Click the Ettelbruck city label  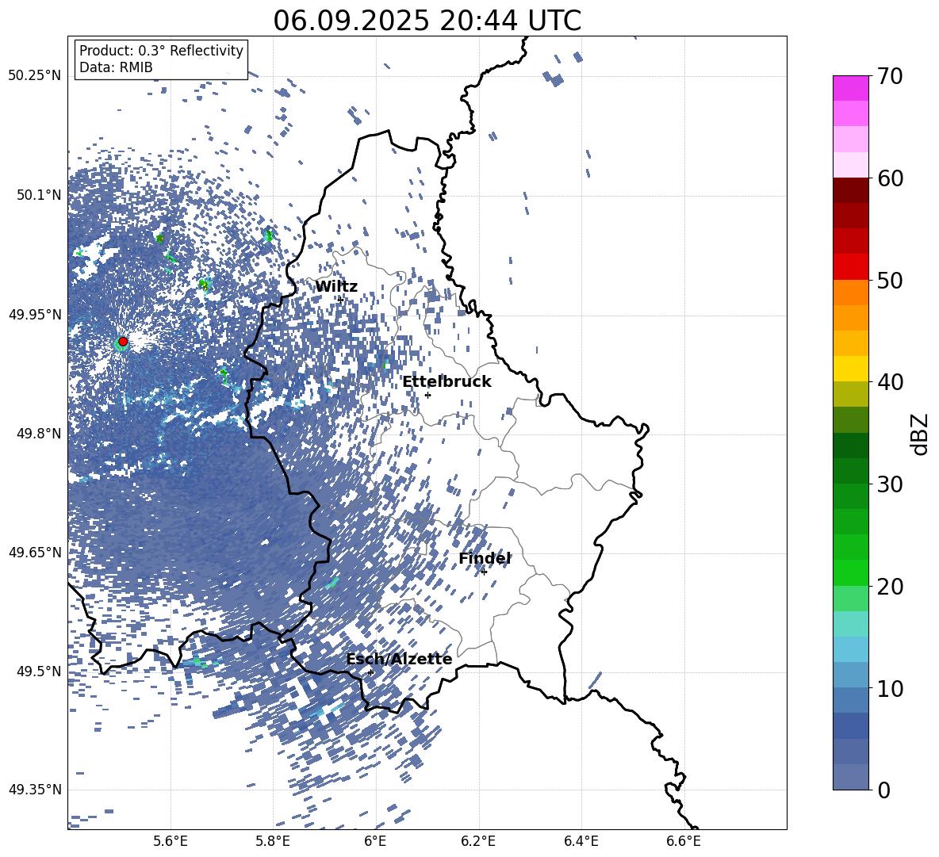point(447,381)
